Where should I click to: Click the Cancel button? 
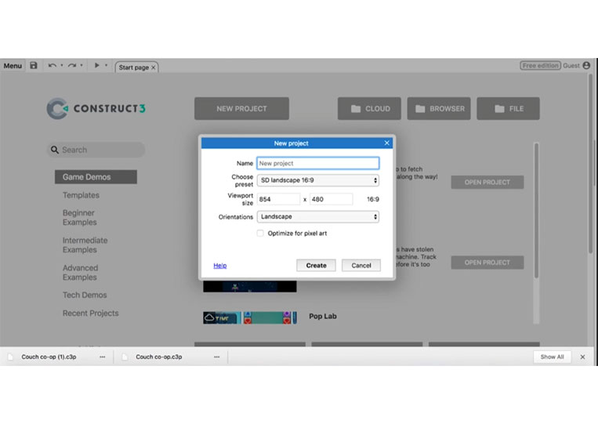(361, 266)
